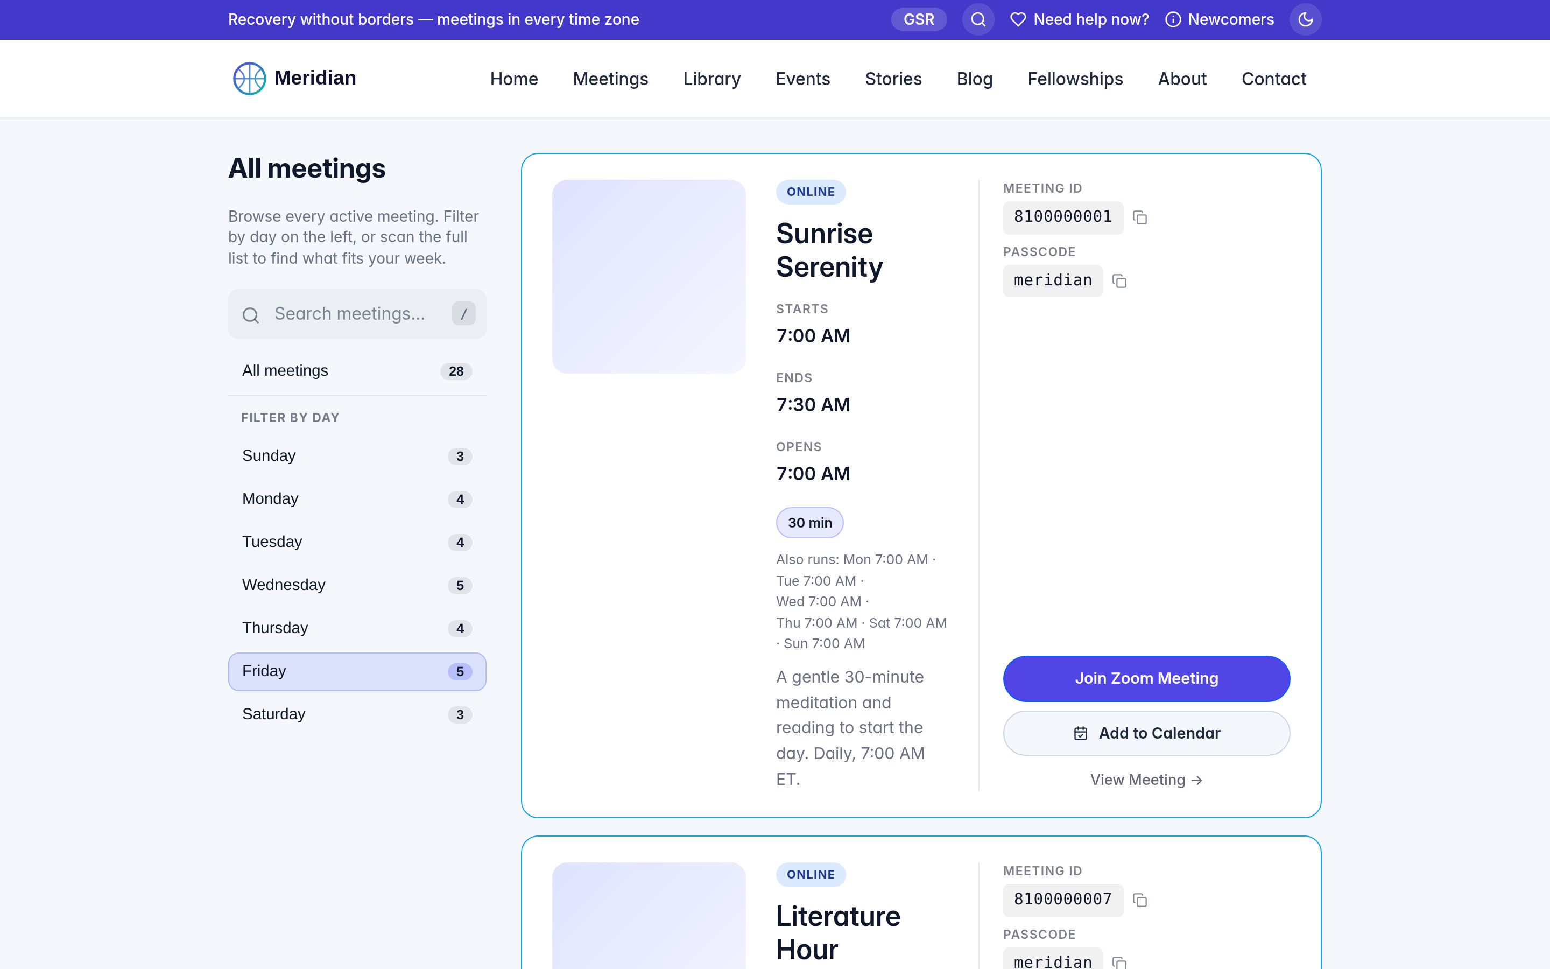Click Join Zoom Meeting button
This screenshot has height=969, width=1550.
1146,678
